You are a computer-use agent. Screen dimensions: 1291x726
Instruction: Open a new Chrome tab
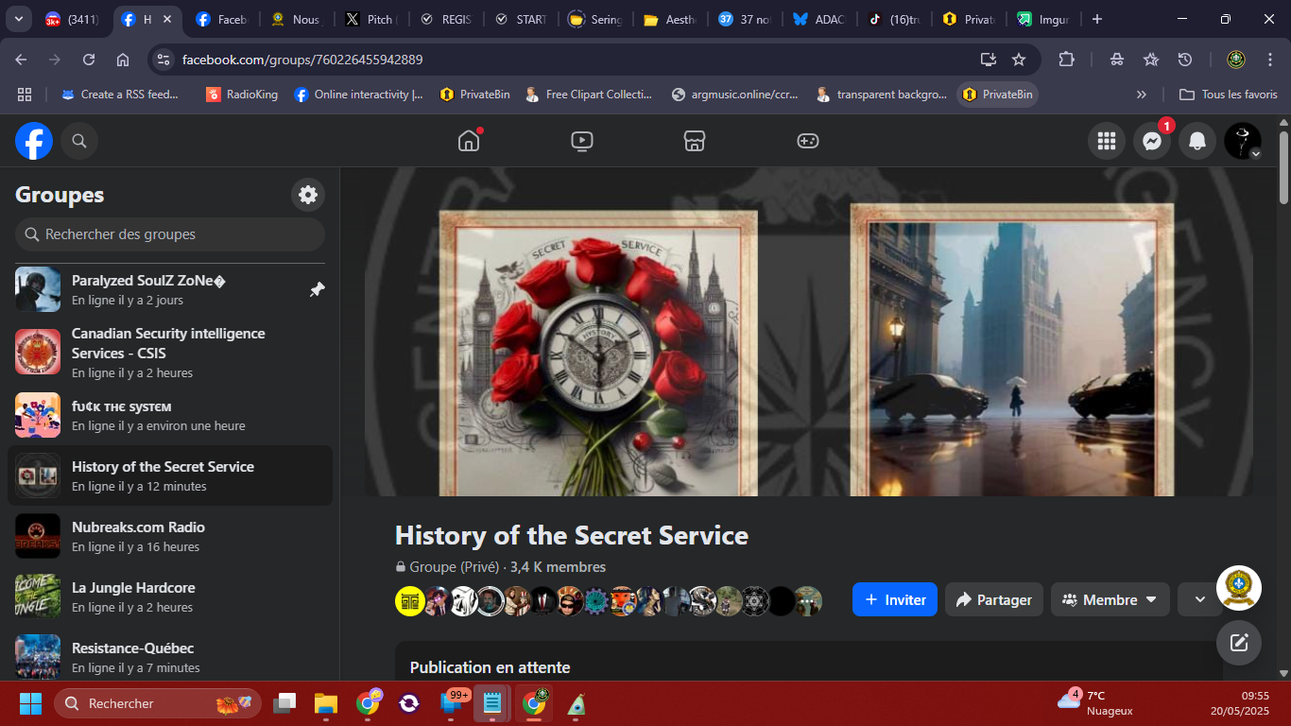point(1097,19)
